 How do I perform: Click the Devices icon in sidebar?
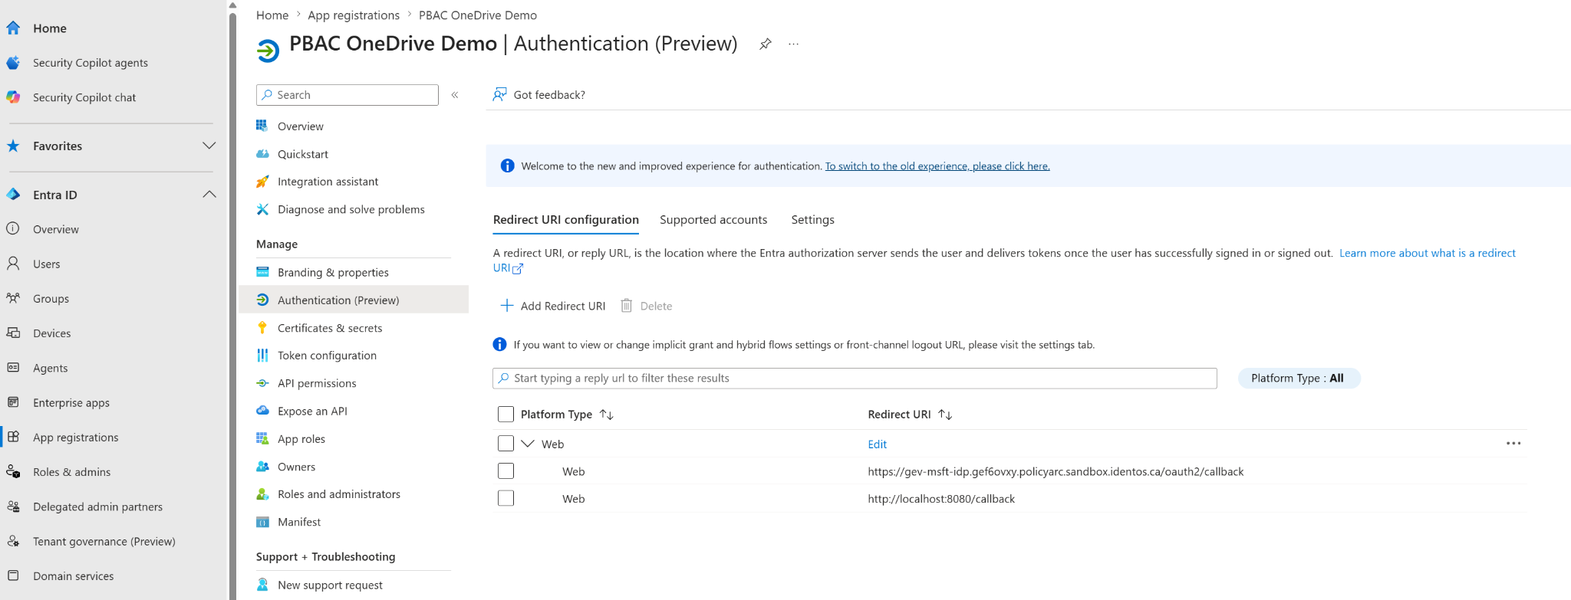(13, 333)
